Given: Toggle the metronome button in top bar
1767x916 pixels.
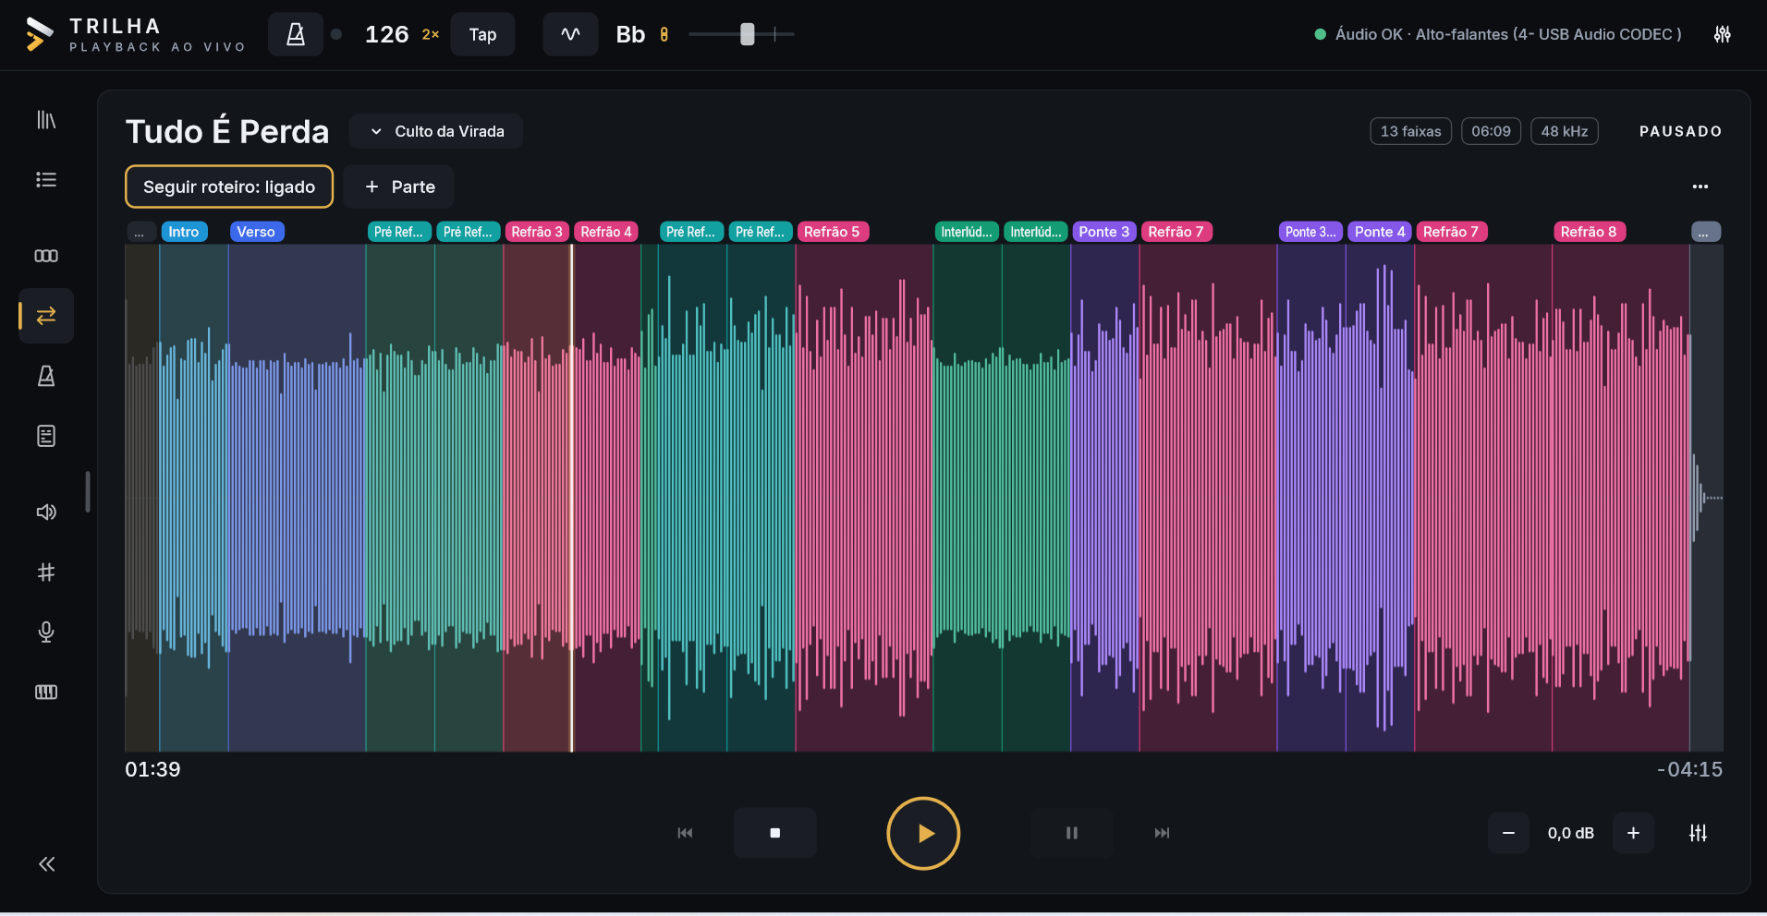Looking at the screenshot, I should click(296, 34).
